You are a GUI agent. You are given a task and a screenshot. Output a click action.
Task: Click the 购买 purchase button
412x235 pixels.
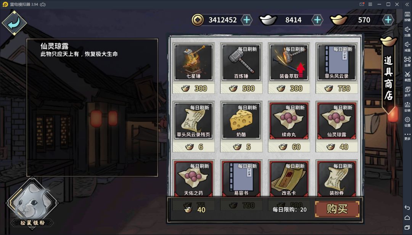pyautogui.click(x=337, y=209)
